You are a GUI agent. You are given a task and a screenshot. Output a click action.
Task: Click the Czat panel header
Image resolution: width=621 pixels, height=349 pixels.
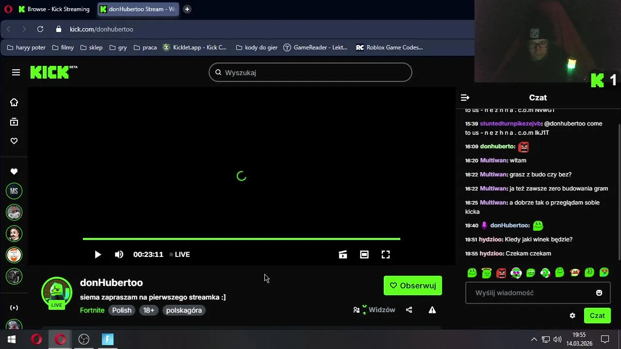pos(538,97)
